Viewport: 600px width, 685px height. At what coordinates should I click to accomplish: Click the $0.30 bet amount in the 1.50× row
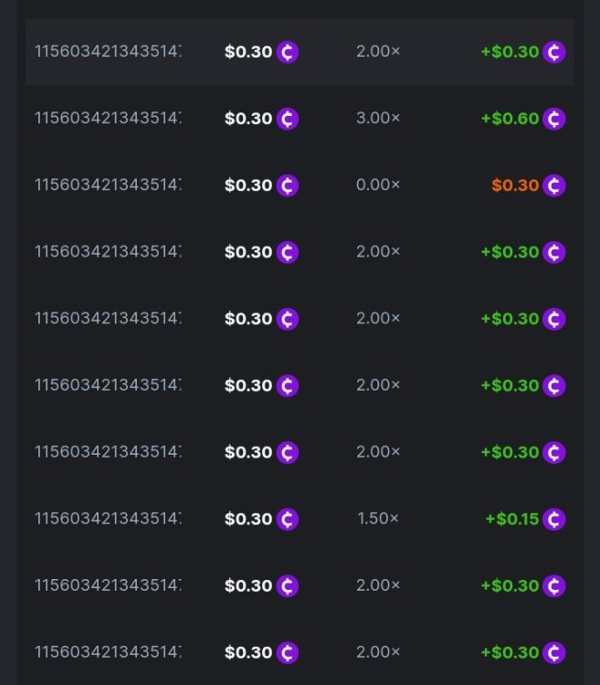(248, 519)
